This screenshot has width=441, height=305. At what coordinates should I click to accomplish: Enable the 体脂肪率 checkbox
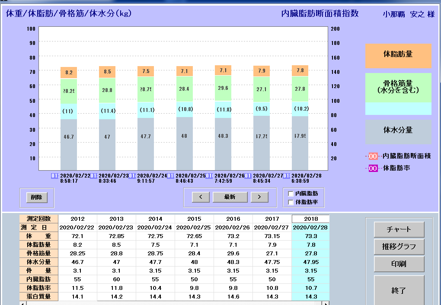[291, 202]
